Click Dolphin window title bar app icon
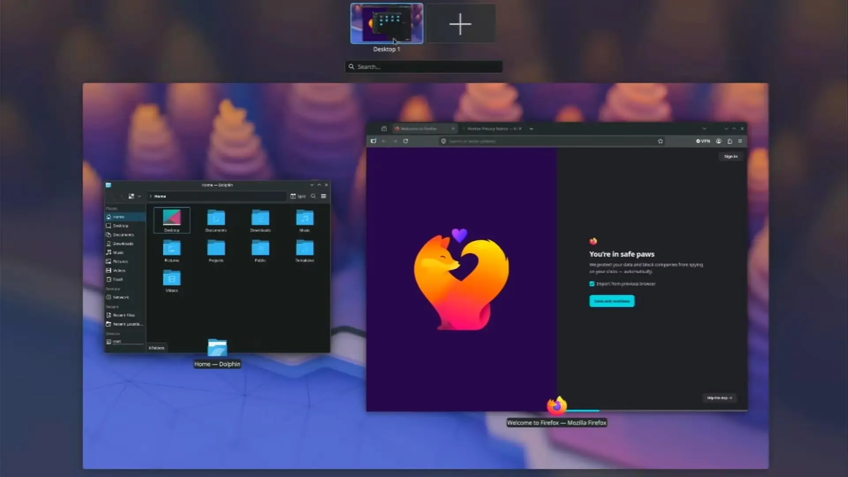Viewport: 848px width, 477px height. pyautogui.click(x=108, y=185)
